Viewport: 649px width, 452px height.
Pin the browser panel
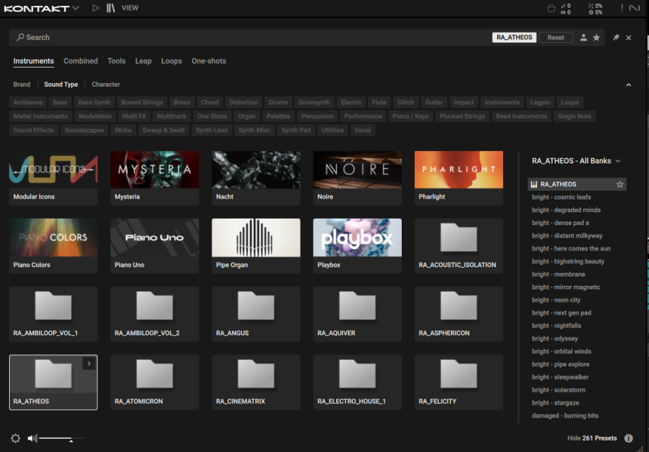[616, 38]
